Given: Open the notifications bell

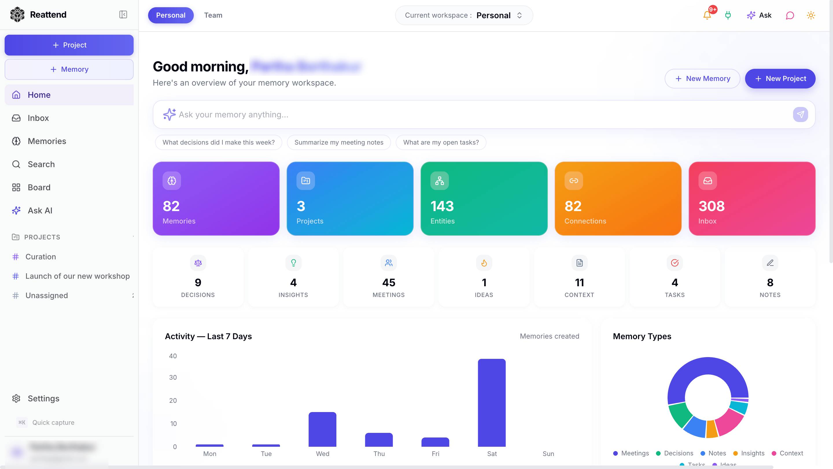Looking at the screenshot, I should 707,15.
